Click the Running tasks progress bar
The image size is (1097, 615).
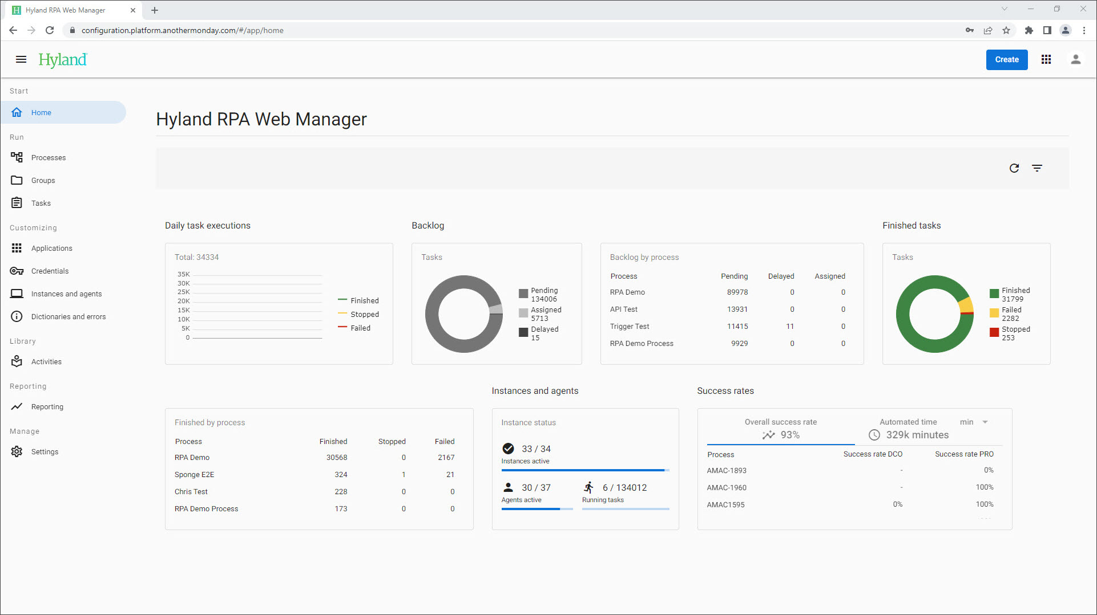point(626,509)
